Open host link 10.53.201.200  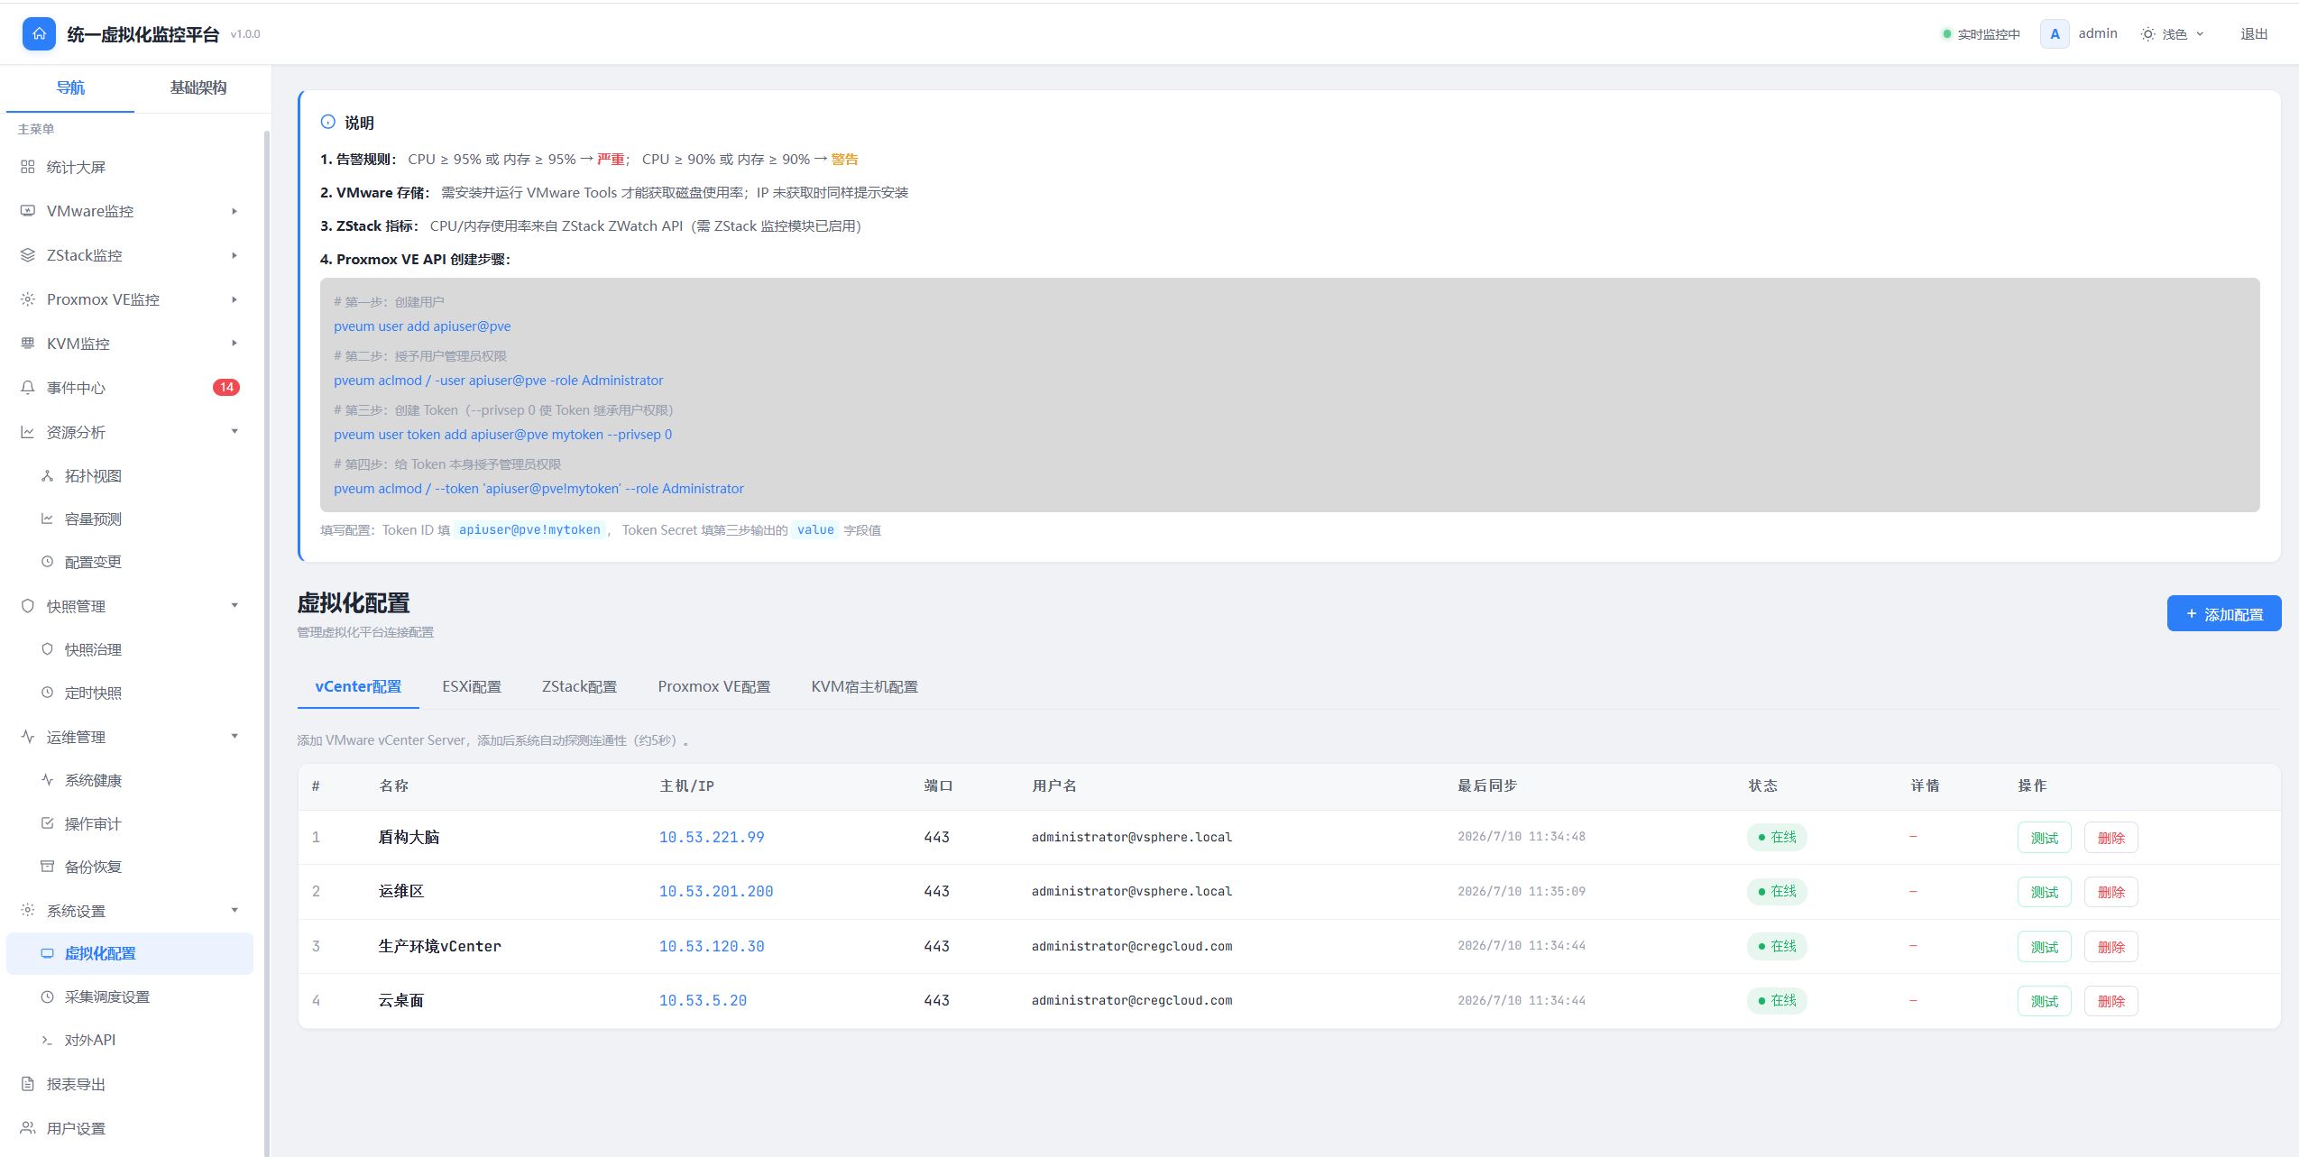[x=716, y=891]
